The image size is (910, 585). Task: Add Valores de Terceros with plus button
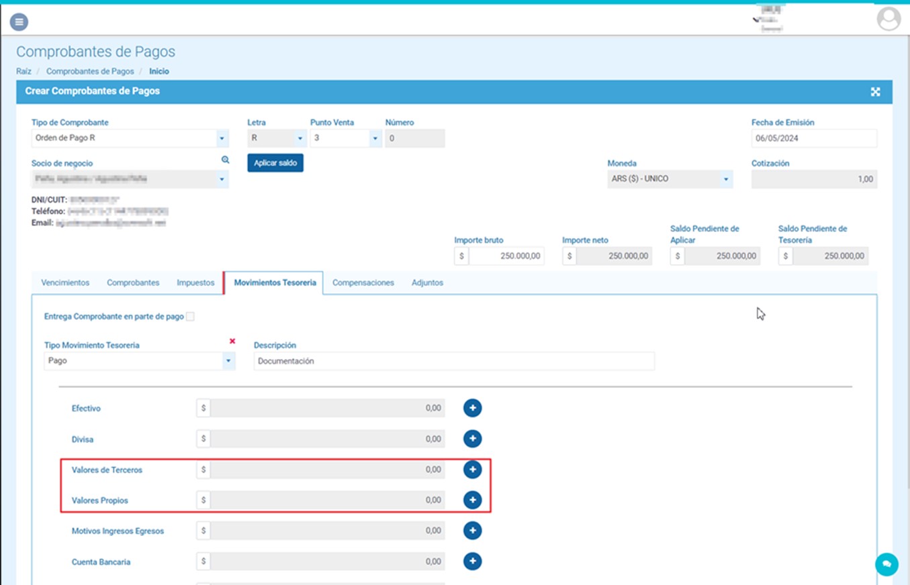pyautogui.click(x=472, y=470)
